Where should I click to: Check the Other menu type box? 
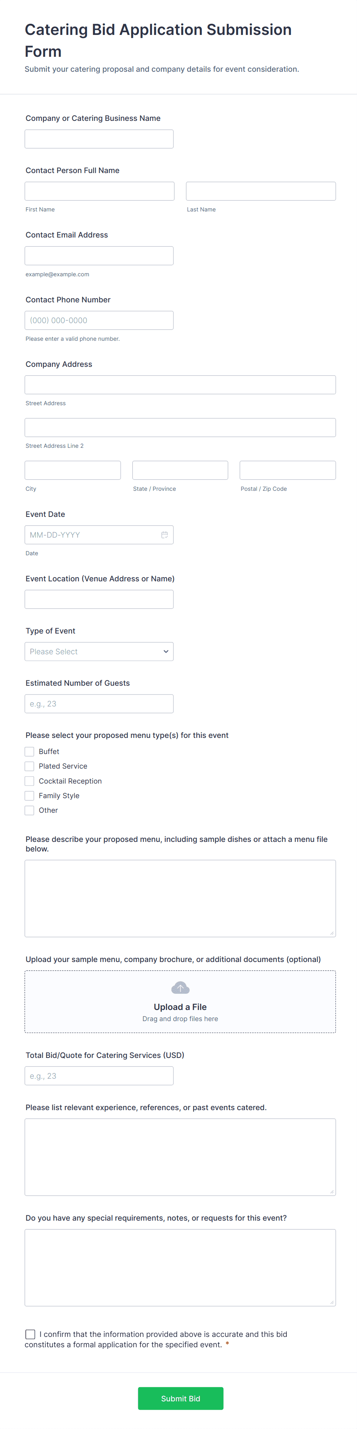[30, 810]
